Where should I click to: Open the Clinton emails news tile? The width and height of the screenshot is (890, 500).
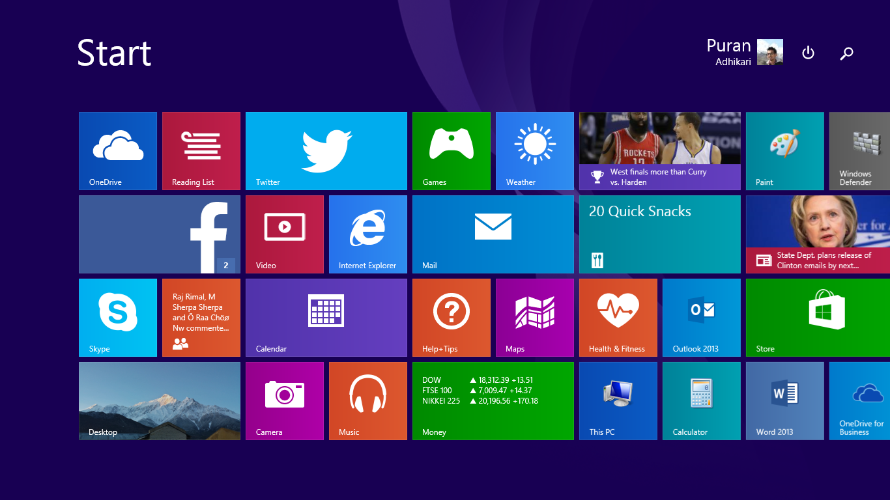(818, 234)
